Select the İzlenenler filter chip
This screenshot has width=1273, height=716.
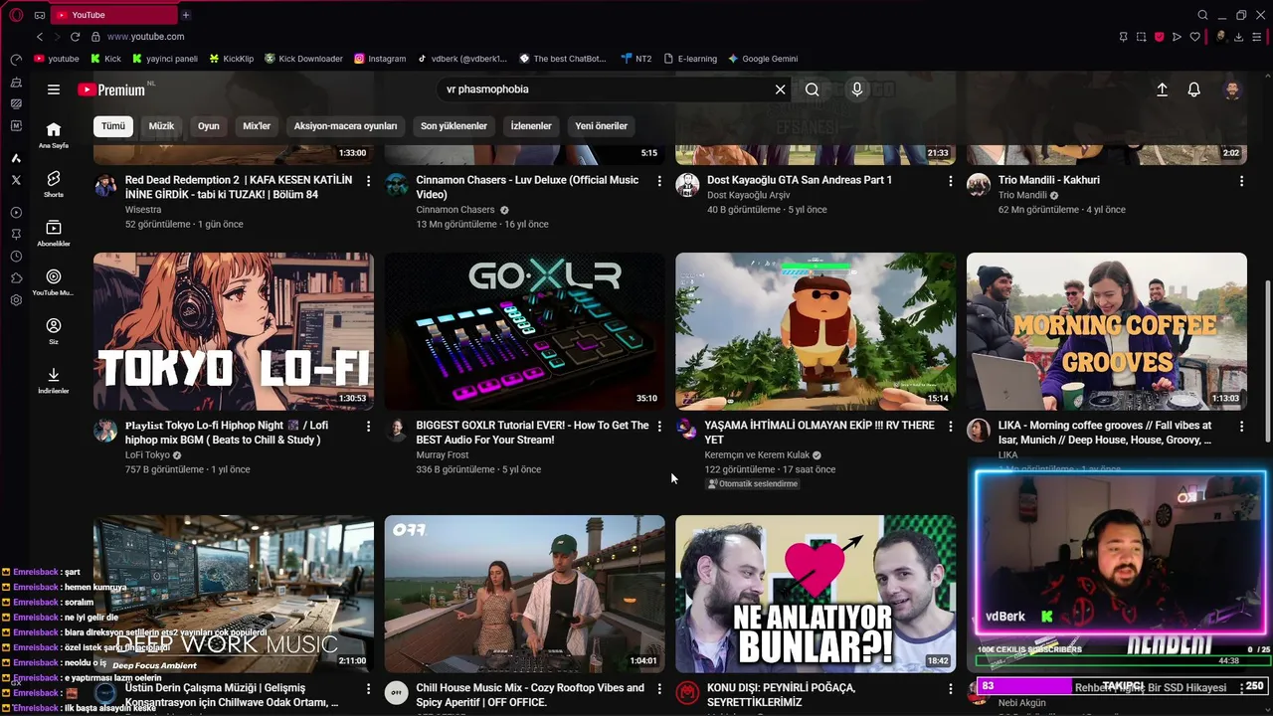tap(531, 126)
